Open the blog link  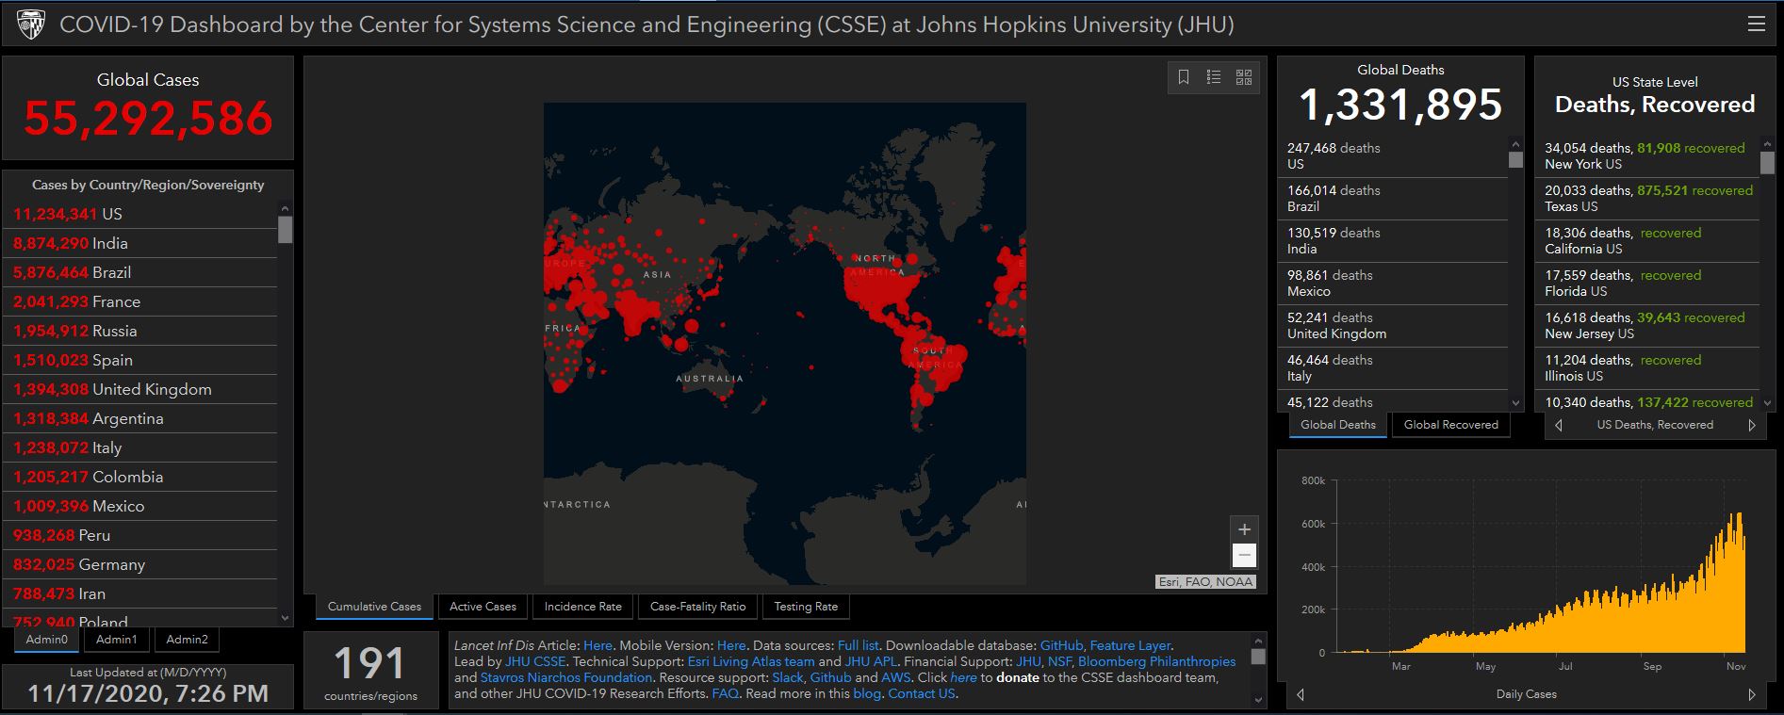pos(866,693)
